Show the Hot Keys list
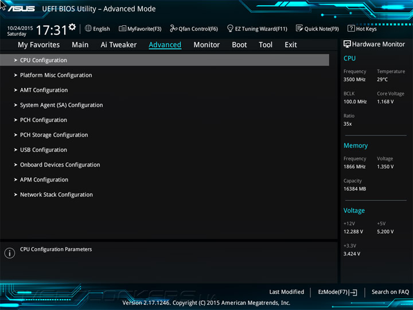 [362, 29]
